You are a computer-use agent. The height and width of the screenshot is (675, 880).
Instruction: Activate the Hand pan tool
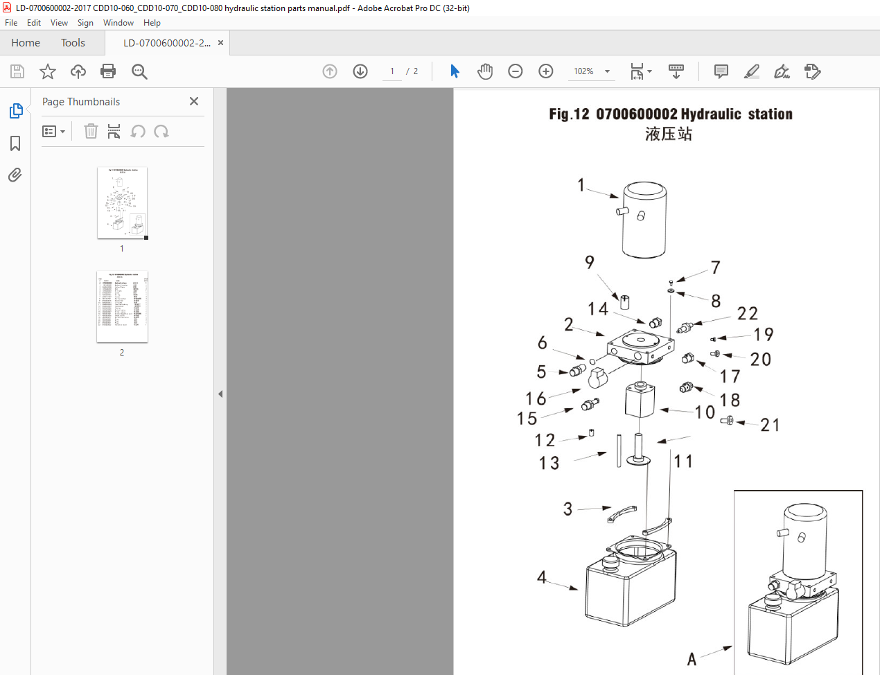click(x=485, y=71)
